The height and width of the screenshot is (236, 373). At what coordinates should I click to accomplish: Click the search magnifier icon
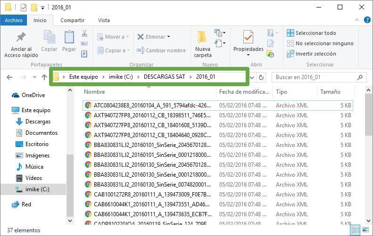pos(360,77)
